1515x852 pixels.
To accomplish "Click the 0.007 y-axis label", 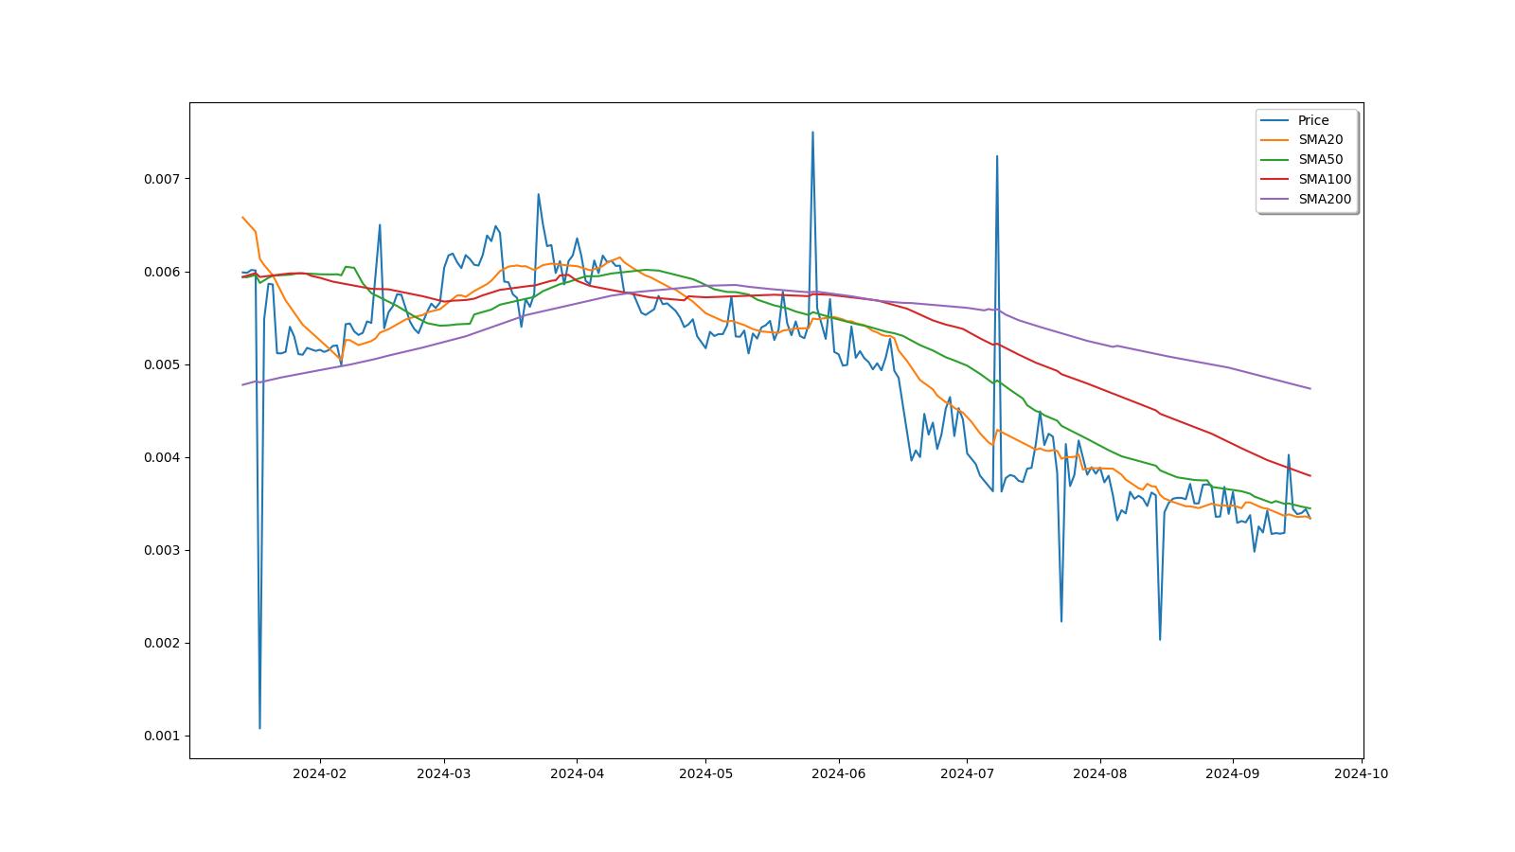I will pyautogui.click(x=162, y=179).
